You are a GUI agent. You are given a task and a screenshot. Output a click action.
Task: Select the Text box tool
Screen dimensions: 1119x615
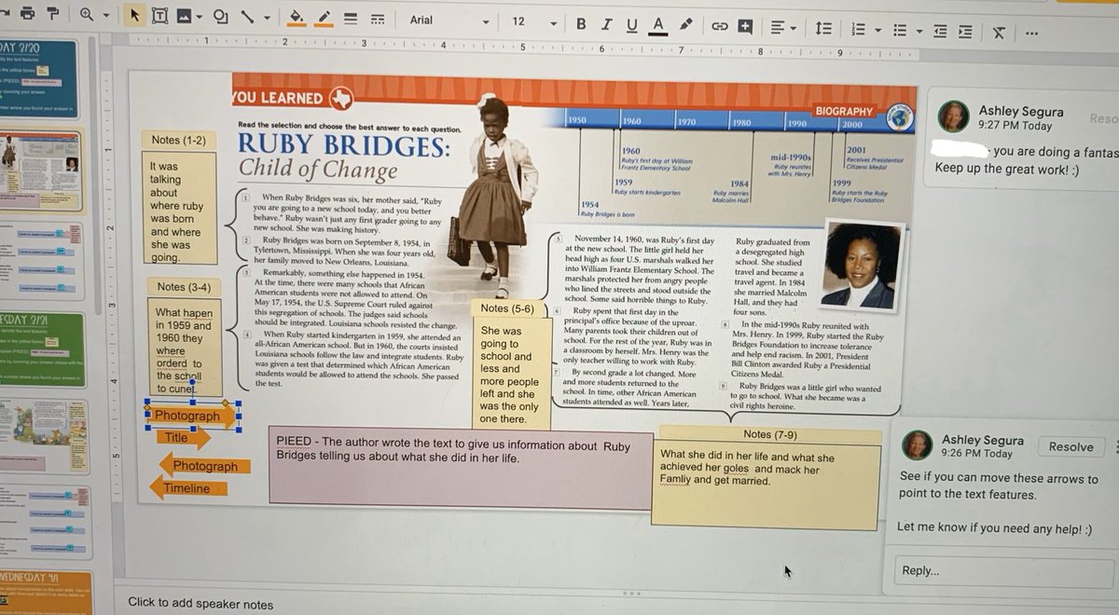pos(159,18)
